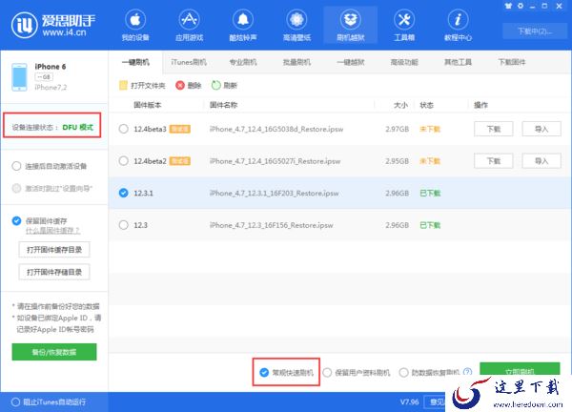
Task: Click the DFU 模式 connection status text
Action: point(78,128)
